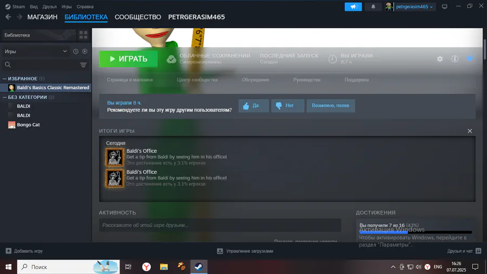Collapse the ИЗБРАННОЕ category
The width and height of the screenshot is (487, 274).
tap(5, 79)
